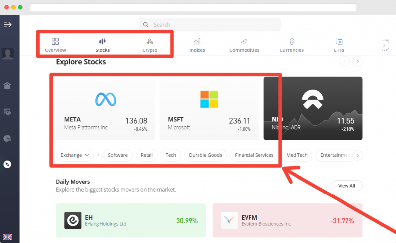
Task: Click the green macOS maximize button
Action: point(20,7)
